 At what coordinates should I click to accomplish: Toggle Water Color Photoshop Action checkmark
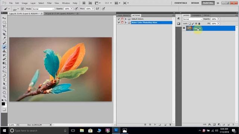coord(119,22)
